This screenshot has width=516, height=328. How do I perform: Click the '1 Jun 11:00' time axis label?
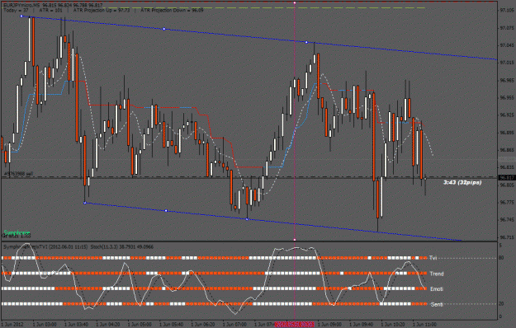tap(424, 325)
